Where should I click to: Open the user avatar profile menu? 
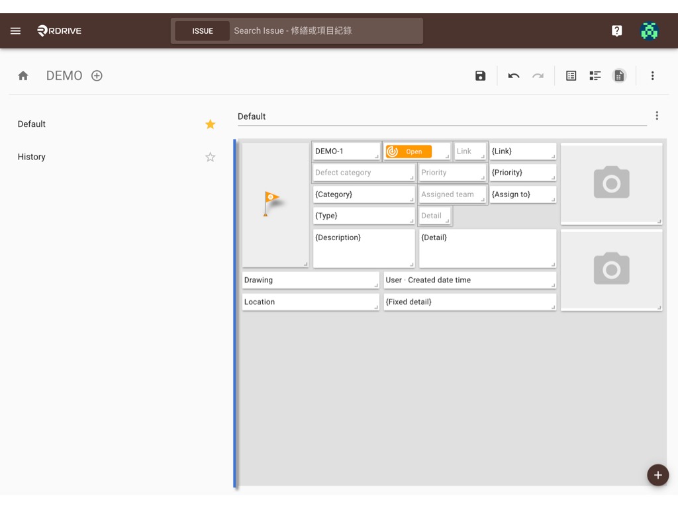click(x=649, y=30)
